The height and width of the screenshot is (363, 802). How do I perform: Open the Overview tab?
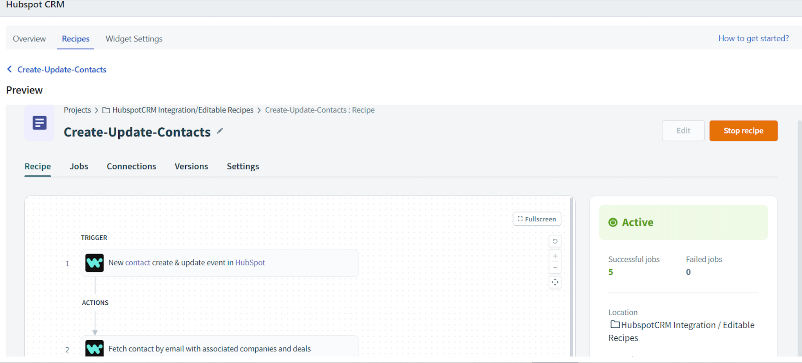click(x=29, y=39)
